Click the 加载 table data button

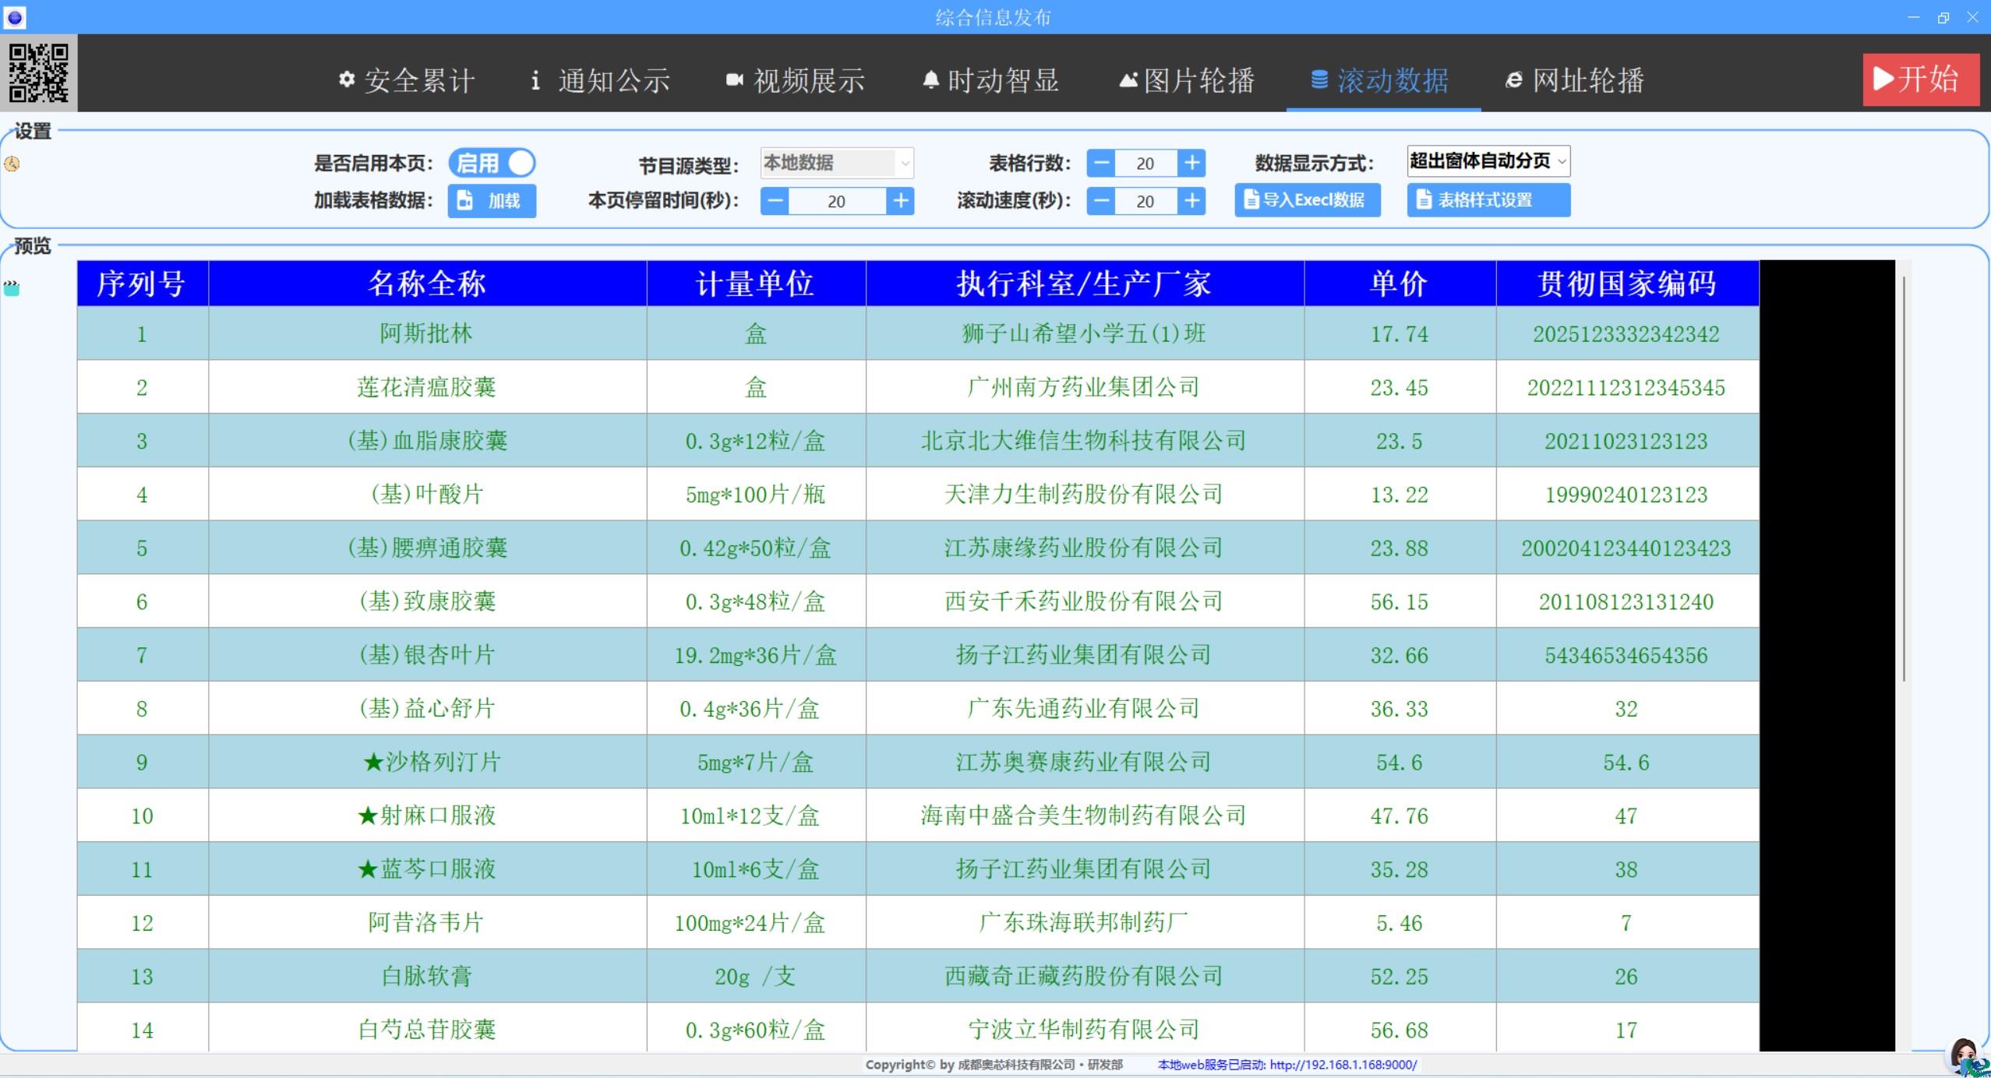click(492, 201)
